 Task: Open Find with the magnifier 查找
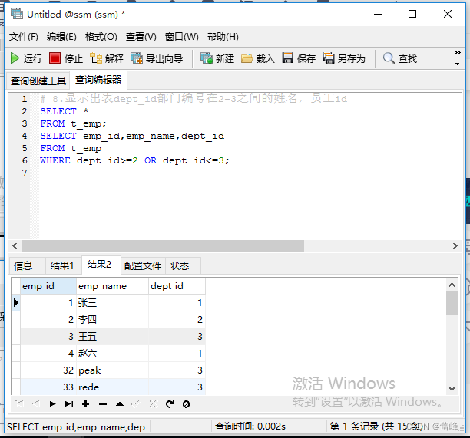tap(400, 58)
